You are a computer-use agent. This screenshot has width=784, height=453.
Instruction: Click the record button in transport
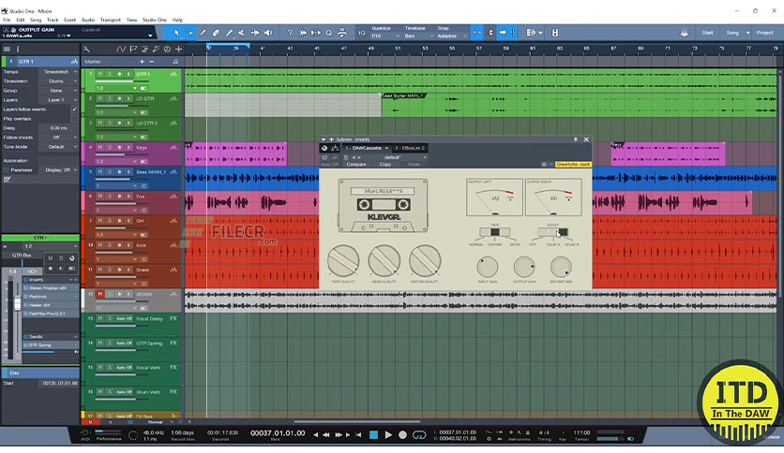pos(402,435)
